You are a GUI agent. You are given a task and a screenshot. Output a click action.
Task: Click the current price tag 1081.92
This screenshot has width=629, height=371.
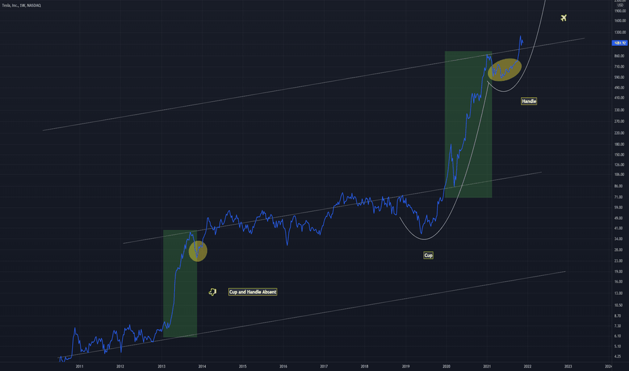(620, 43)
